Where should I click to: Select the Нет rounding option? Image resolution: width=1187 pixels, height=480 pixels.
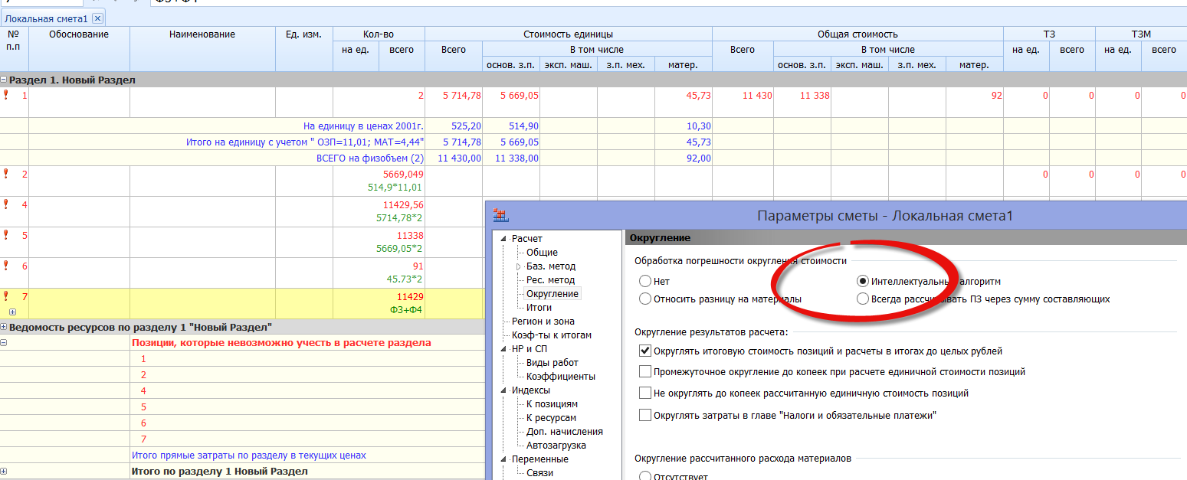click(645, 282)
